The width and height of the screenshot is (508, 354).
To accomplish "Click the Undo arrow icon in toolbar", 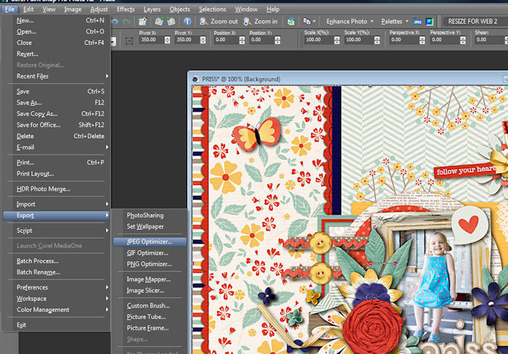I will (115, 21).
